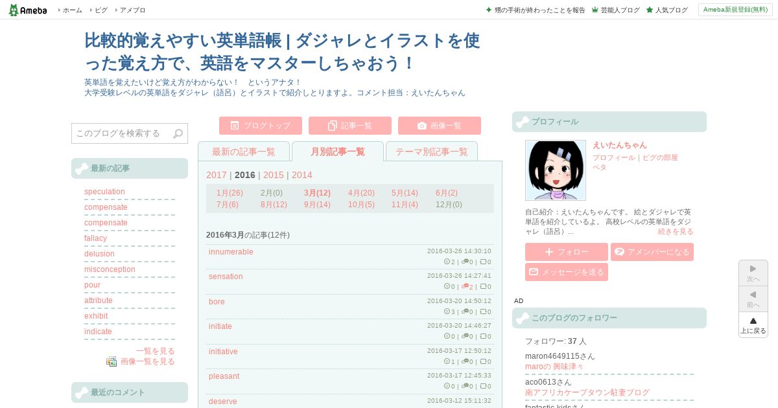Screen dimensions: 778x408
Task: Click the previous page arrow button
Action: click(753, 299)
